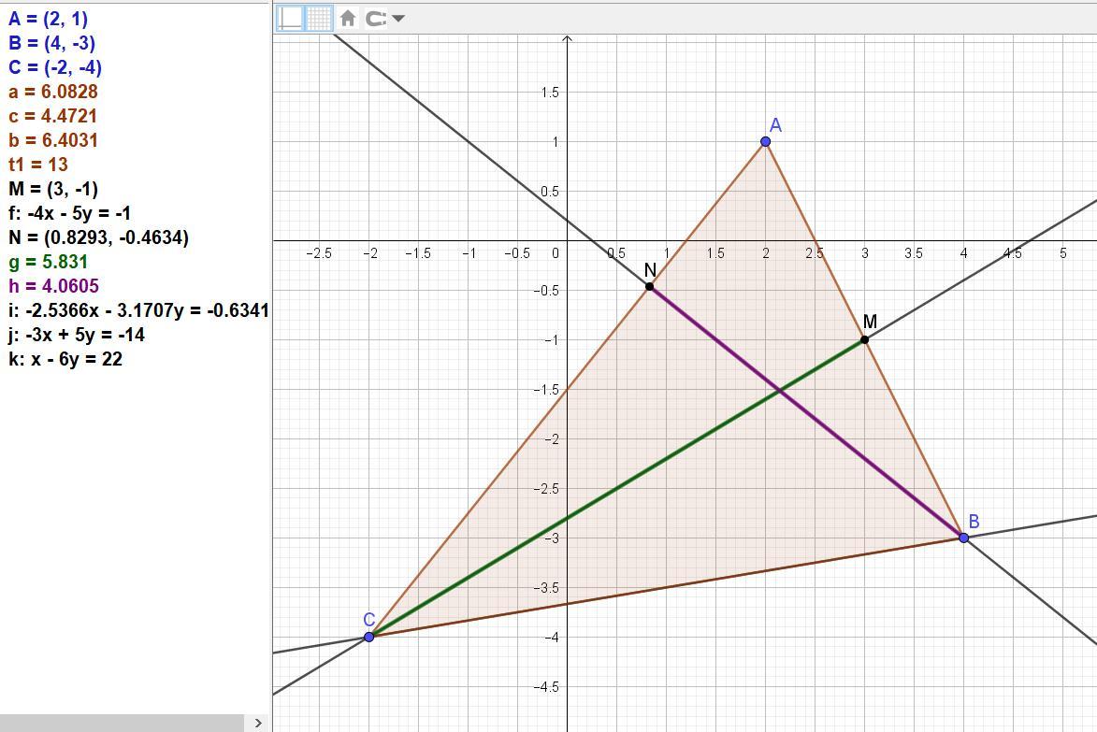Viewport: 1097px width, 732px height.
Task: Select entry N = (0.8293, -0.4634) in list
Action: [x=98, y=237]
